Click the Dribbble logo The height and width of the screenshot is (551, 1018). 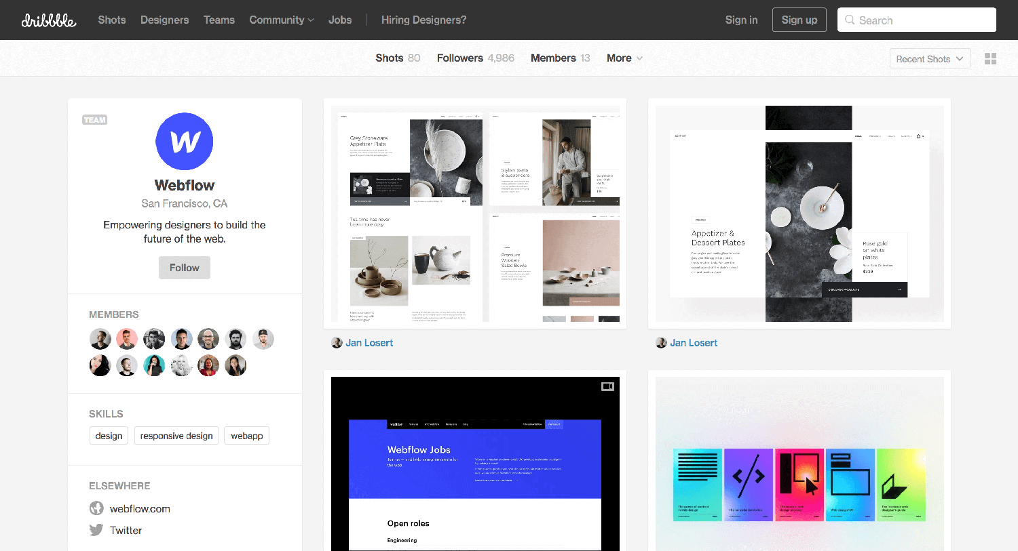[49, 20]
